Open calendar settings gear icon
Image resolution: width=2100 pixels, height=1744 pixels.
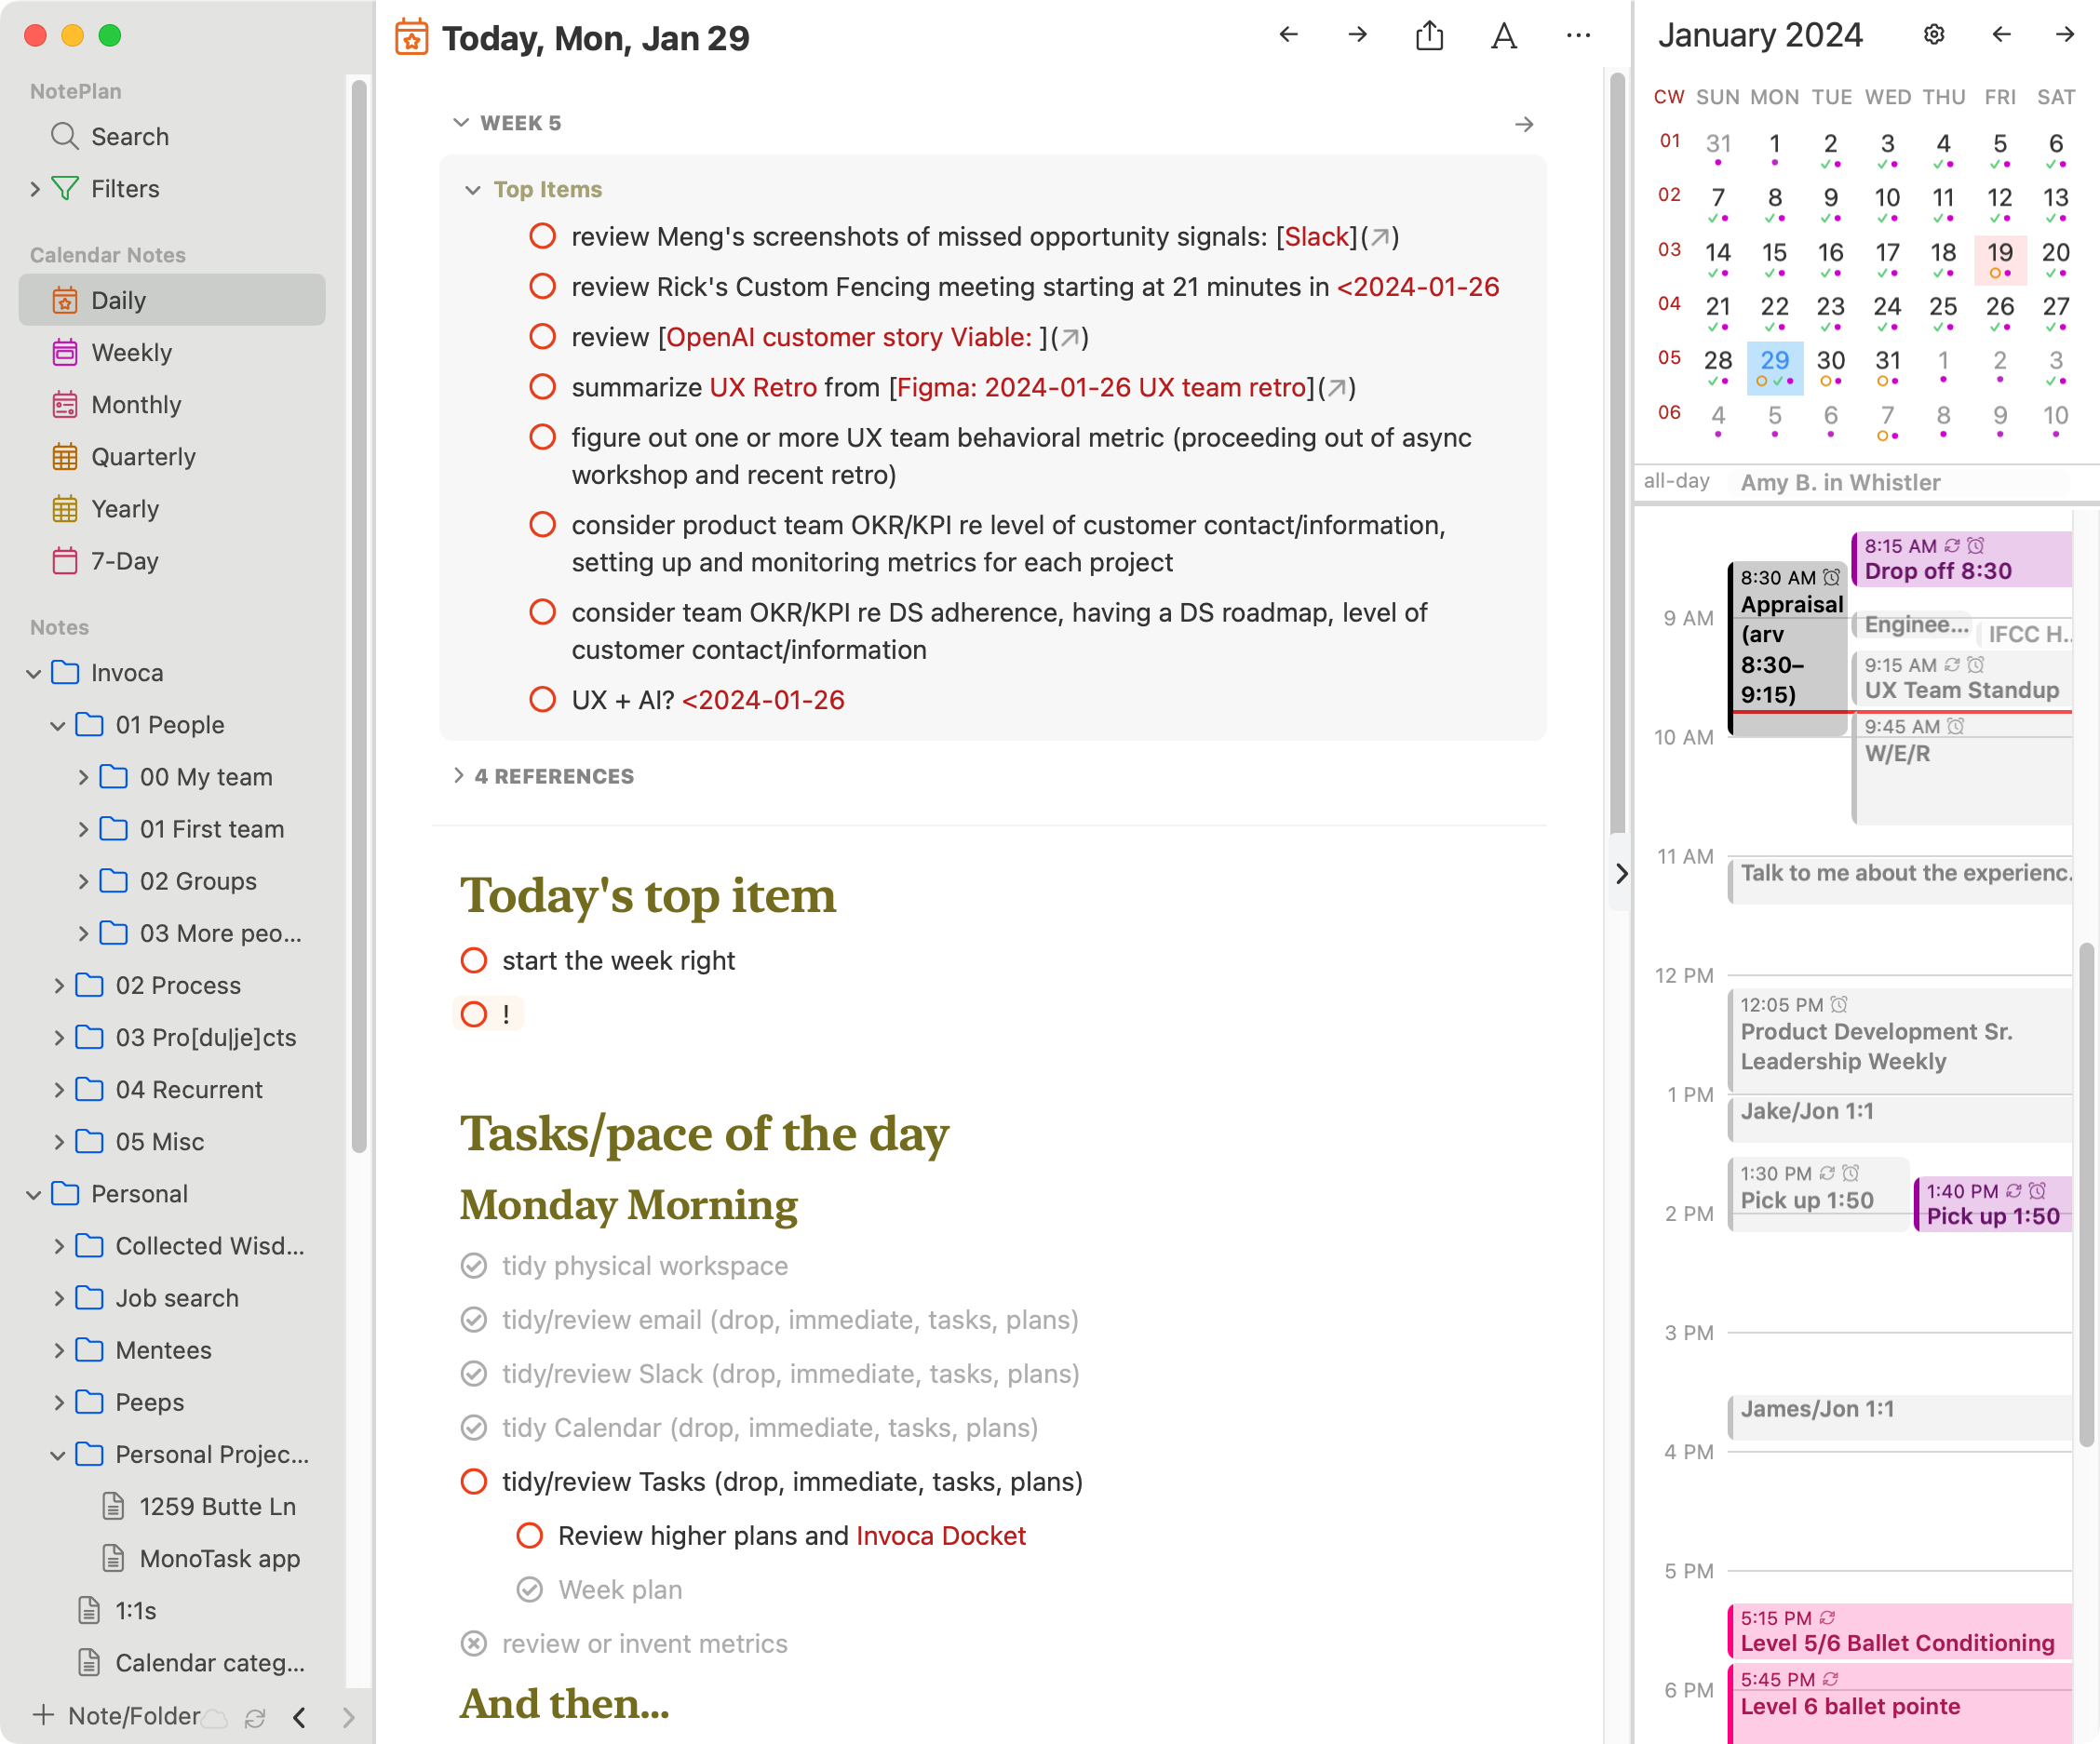[x=1934, y=35]
